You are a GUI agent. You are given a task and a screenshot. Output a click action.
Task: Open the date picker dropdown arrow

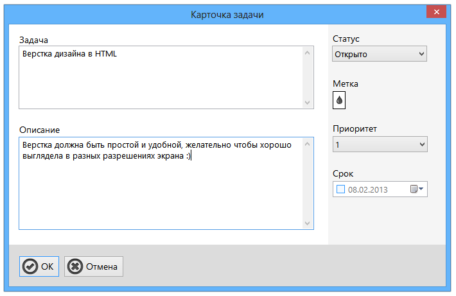pos(421,189)
